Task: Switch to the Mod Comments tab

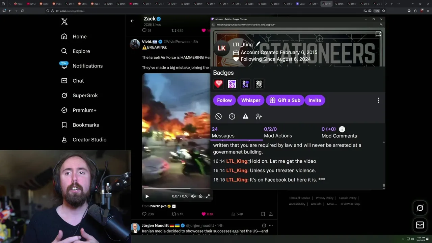Action: click(339, 132)
